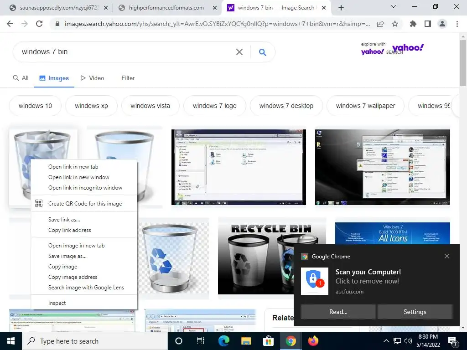Screen dimensions: 467x350
Task: Share this page using the share icon
Action: point(380,24)
